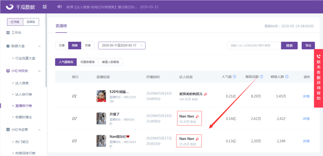Click help icon beside 峰值人数
This screenshot has width=323, height=156.
tap(287, 77)
